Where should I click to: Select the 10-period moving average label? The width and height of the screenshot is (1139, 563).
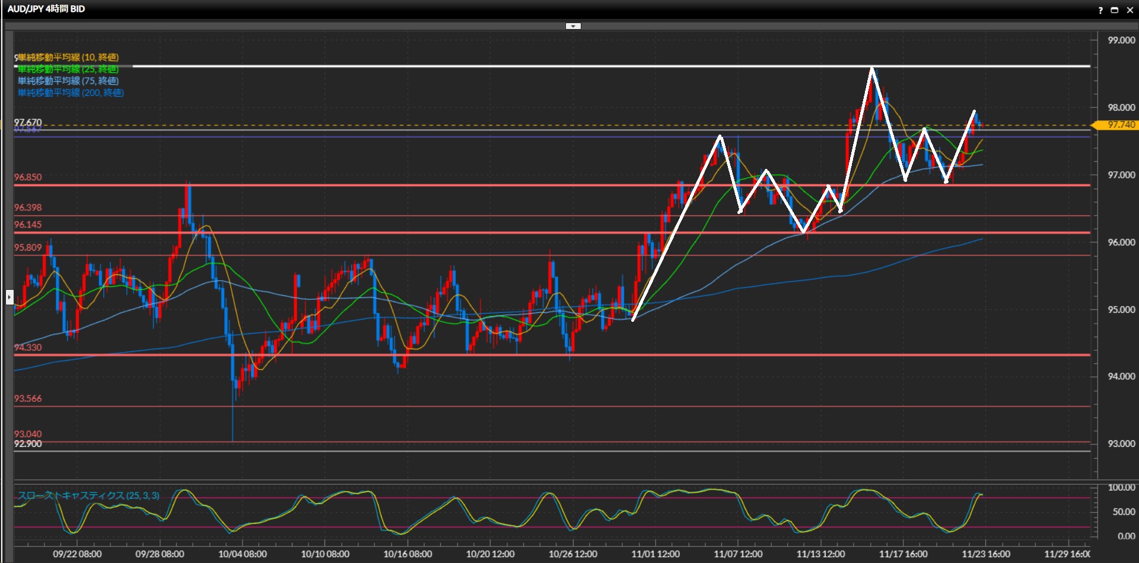click(68, 57)
